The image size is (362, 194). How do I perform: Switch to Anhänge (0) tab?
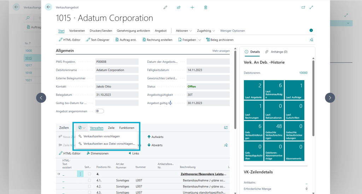pyautogui.click(x=276, y=52)
